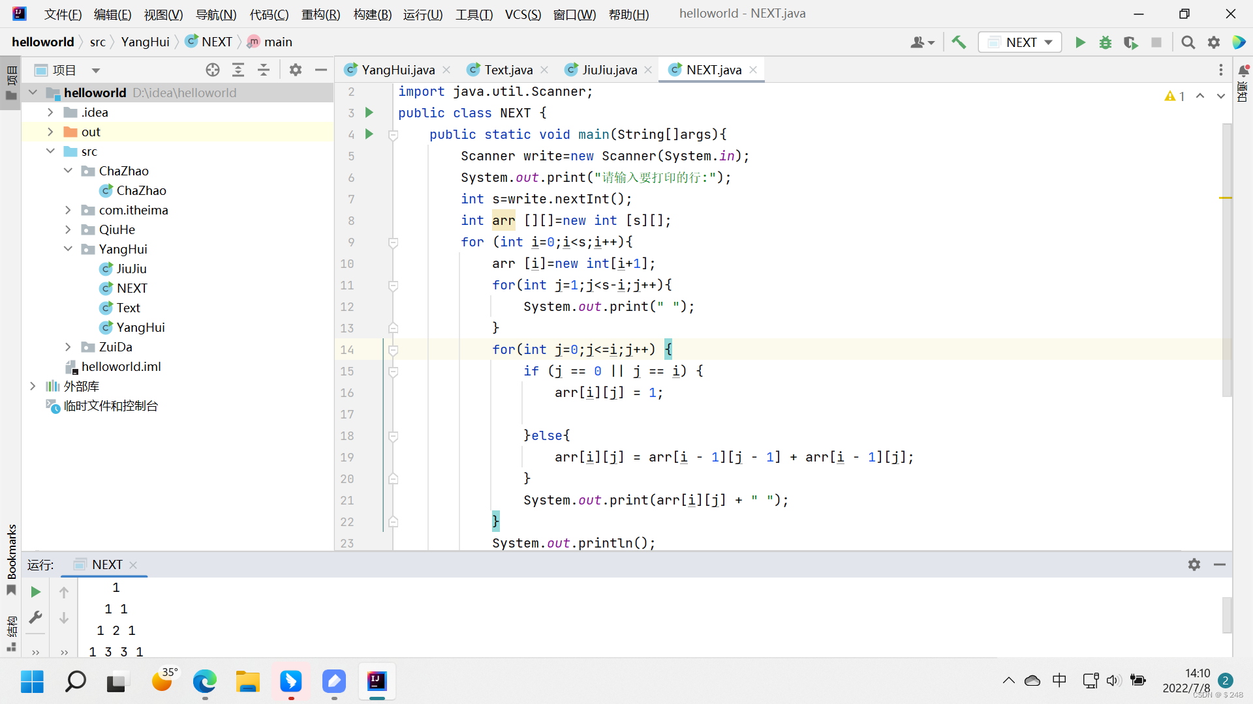This screenshot has height=704, width=1253.
Task: Toggle code fold at line 14
Action: point(394,350)
